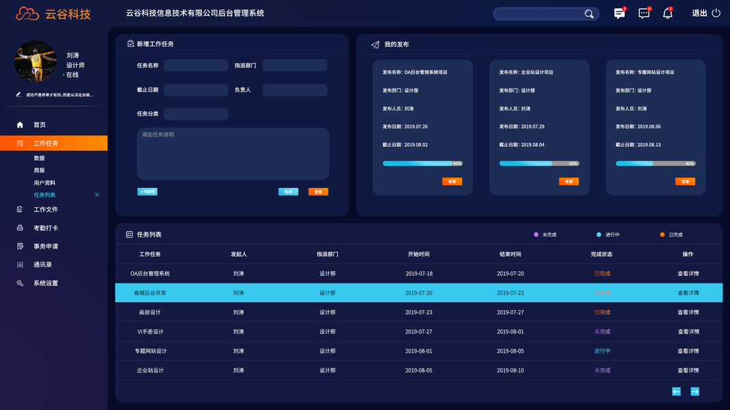730x410 pixels.
Task: Click the 65% progress bar
Action: [x=539, y=163]
